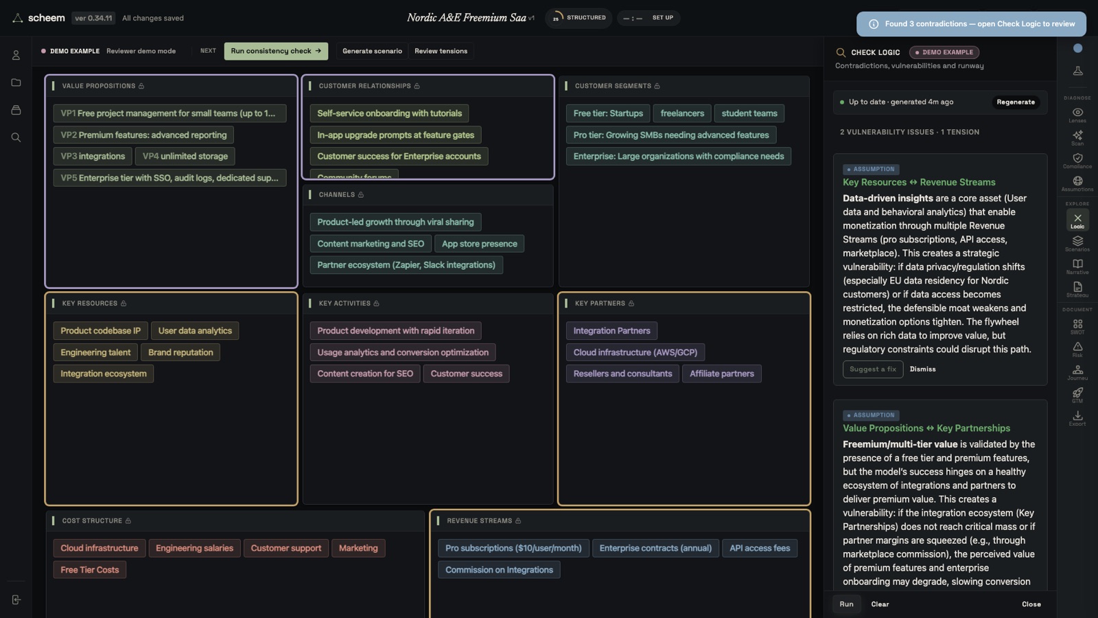1098x618 pixels.
Task: Click Run at bottom of Check Logic
Action: coord(846,604)
